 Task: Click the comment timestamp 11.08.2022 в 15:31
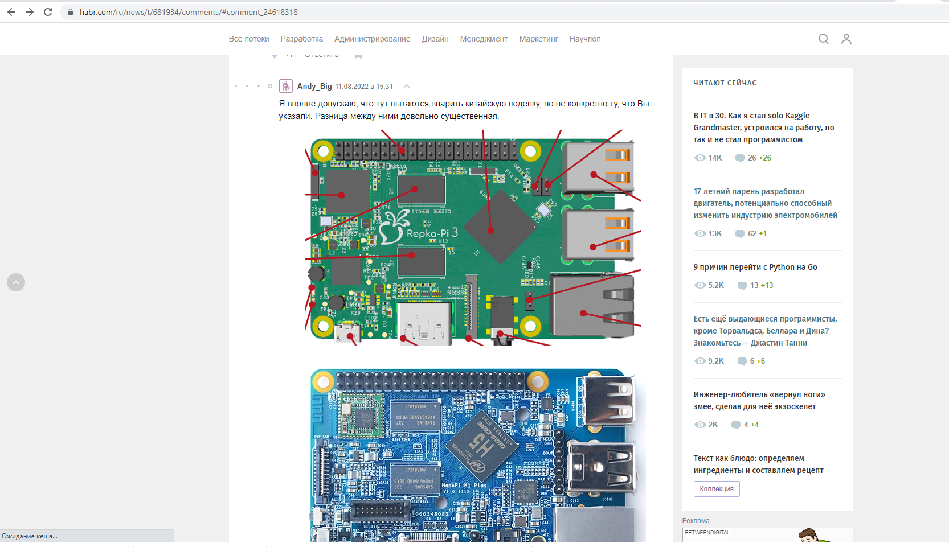(x=364, y=87)
